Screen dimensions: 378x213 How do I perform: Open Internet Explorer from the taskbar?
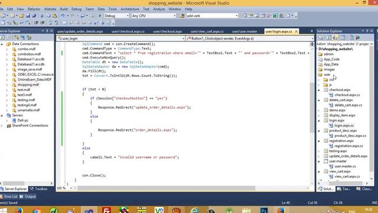point(194,210)
